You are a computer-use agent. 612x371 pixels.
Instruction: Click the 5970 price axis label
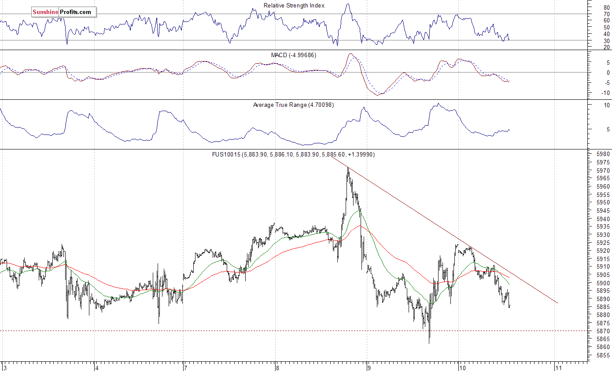point(603,171)
